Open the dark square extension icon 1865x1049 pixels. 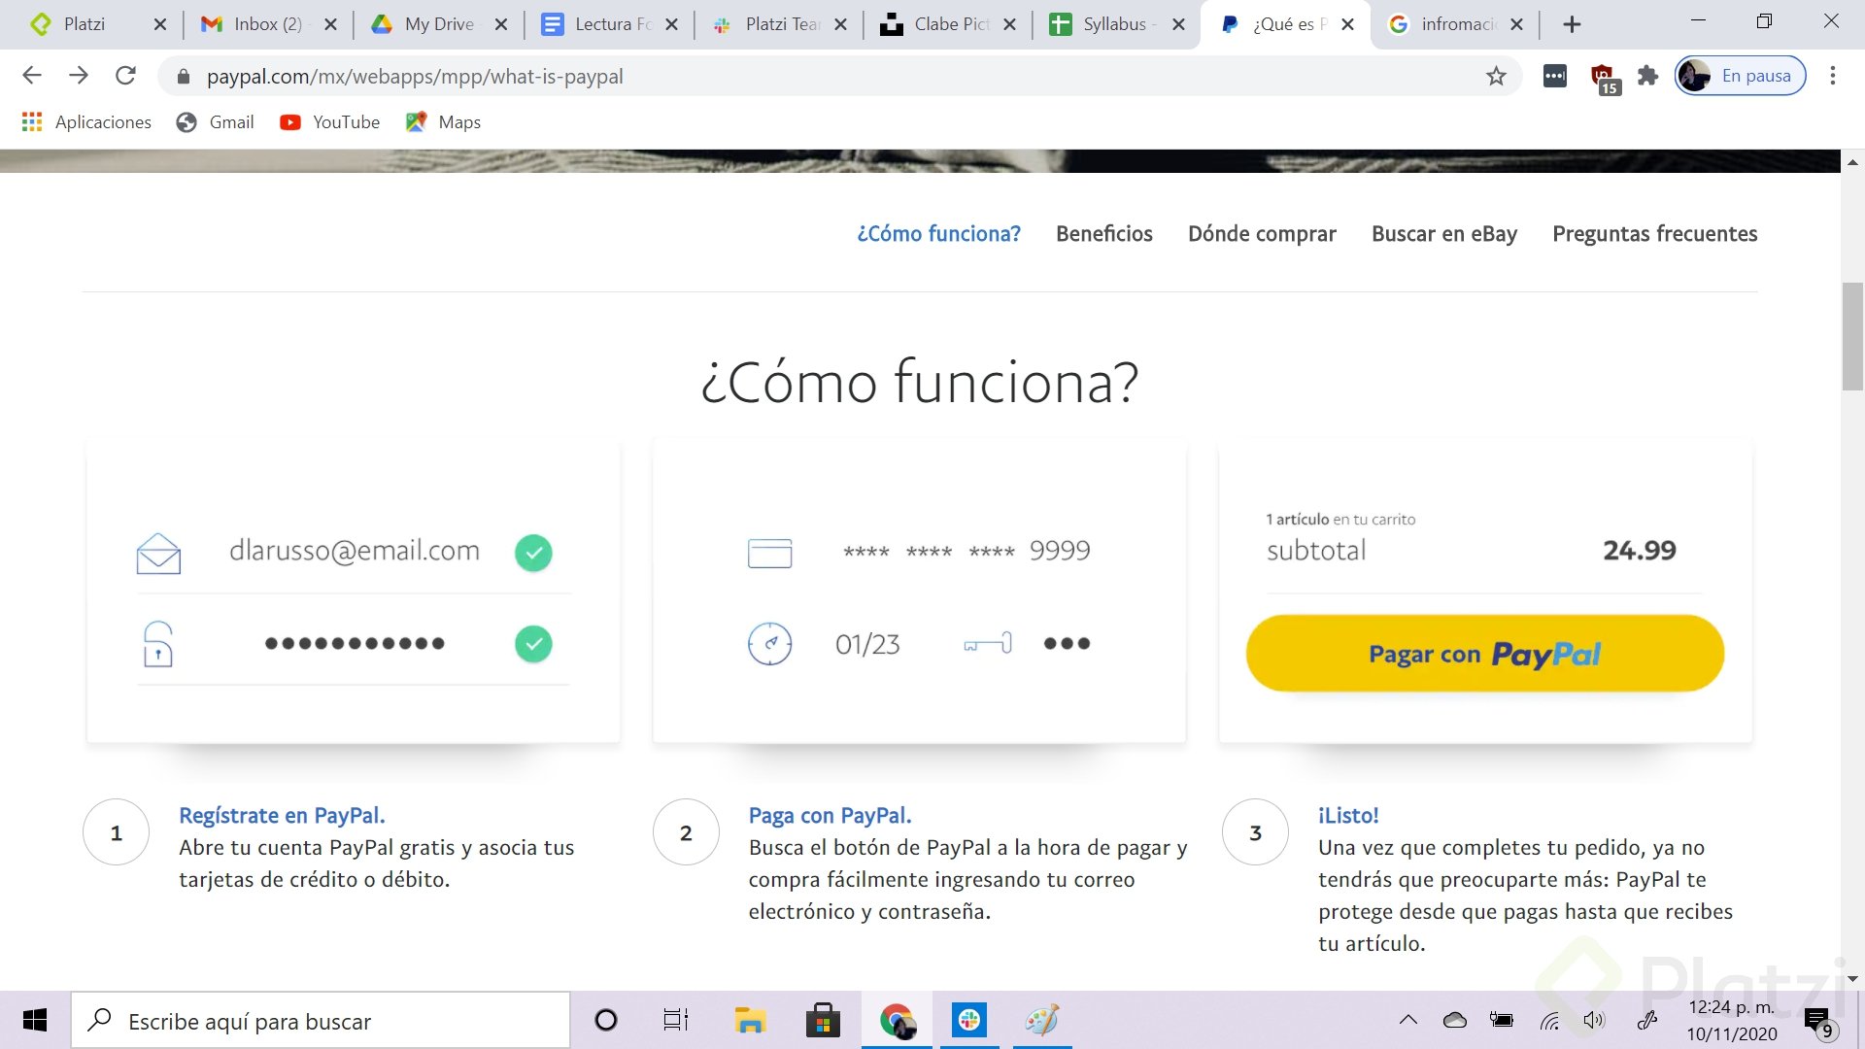(x=1554, y=76)
